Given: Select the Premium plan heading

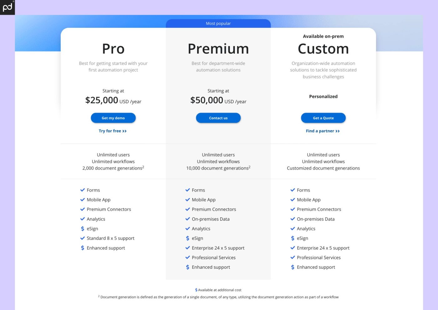Looking at the screenshot, I should click(x=218, y=48).
